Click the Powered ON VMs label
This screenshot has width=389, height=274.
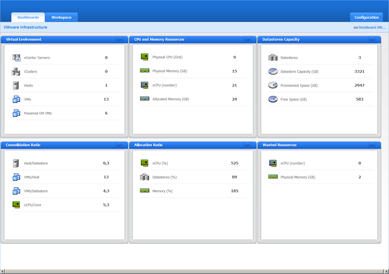point(38,113)
